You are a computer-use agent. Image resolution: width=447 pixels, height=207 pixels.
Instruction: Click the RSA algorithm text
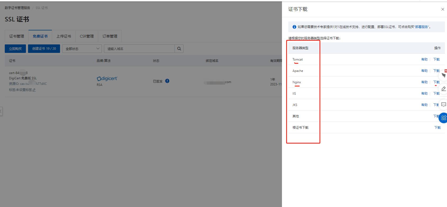coord(99,85)
